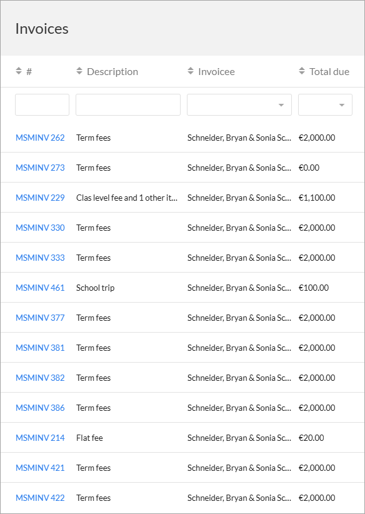Select 'Term fees' in row MSMINV 381
The height and width of the screenshot is (514, 365).
93,348
